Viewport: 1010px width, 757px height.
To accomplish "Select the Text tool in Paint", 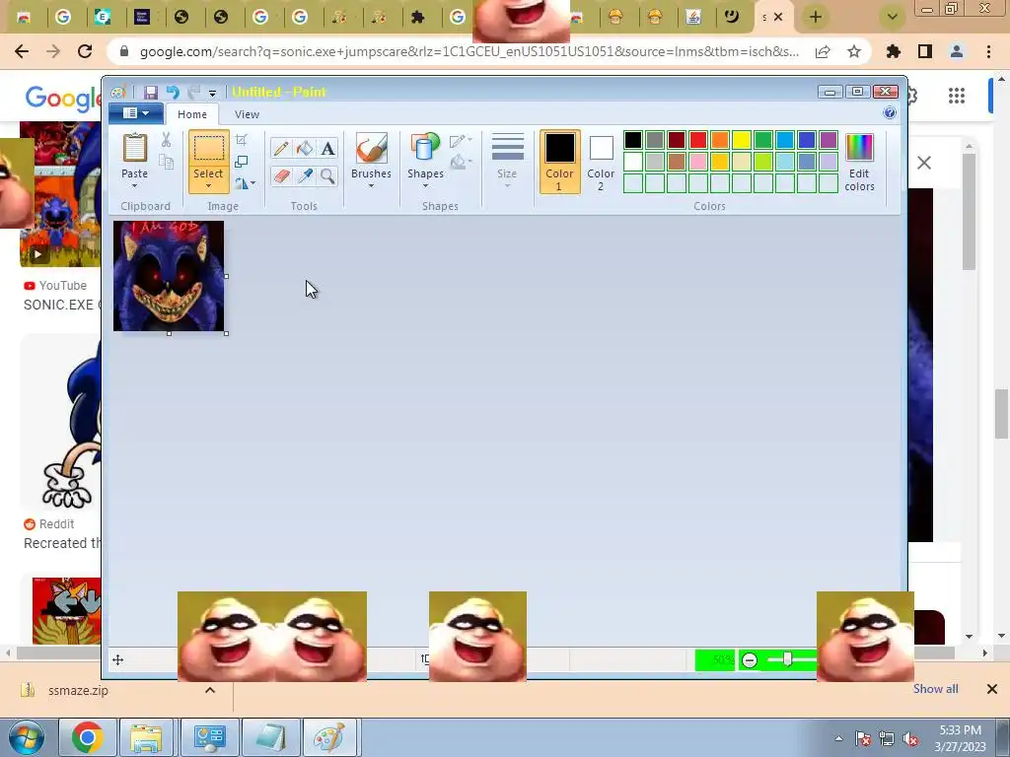I will [x=327, y=149].
